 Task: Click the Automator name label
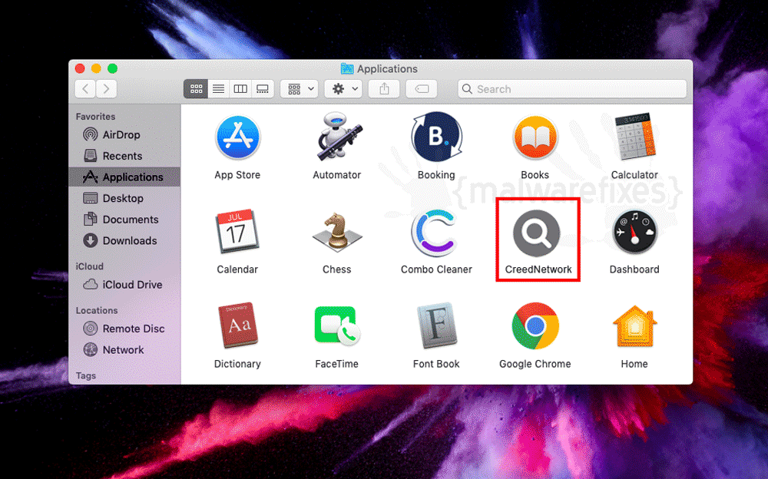pyautogui.click(x=337, y=175)
